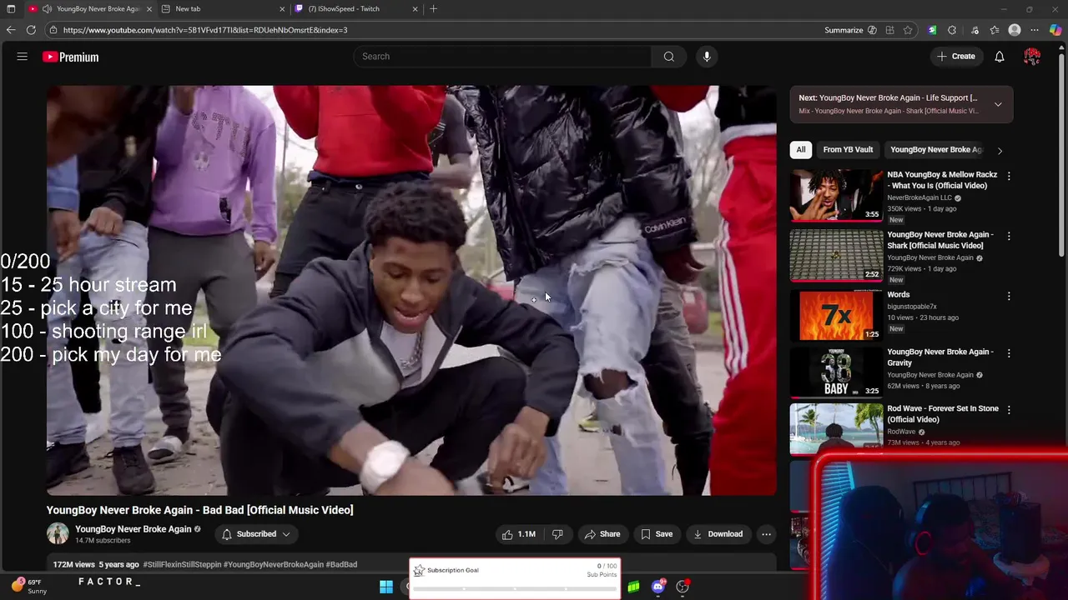Open options for Forever Set In Stone
This screenshot has height=600, width=1068.
click(x=1009, y=410)
